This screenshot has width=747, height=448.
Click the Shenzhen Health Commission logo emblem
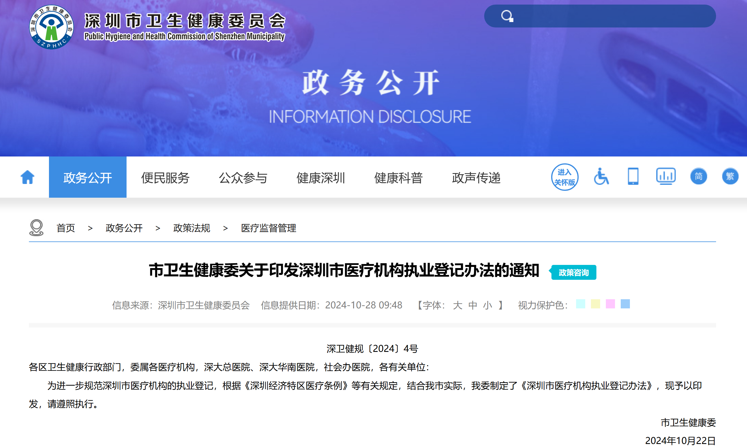(x=51, y=27)
